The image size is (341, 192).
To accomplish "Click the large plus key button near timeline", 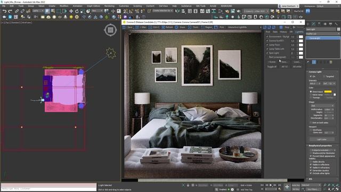I will coord(287,187).
